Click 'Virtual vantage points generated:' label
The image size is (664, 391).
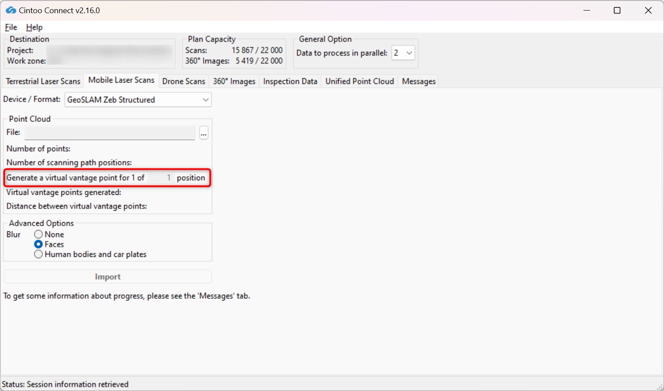point(64,192)
